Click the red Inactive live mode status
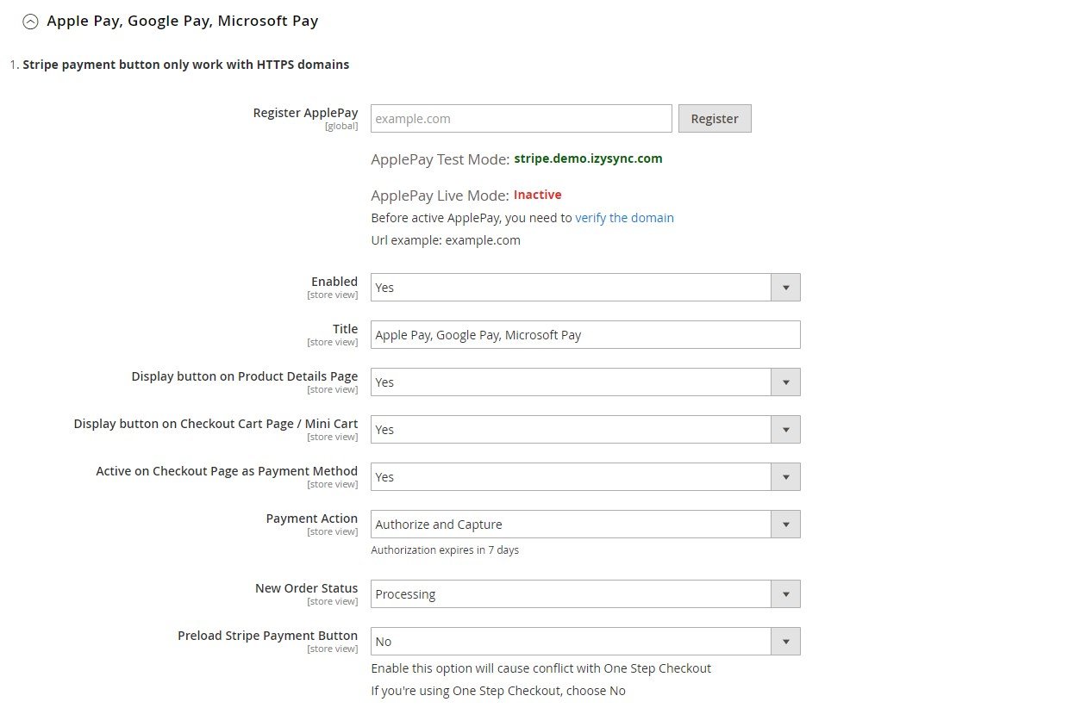 [538, 195]
